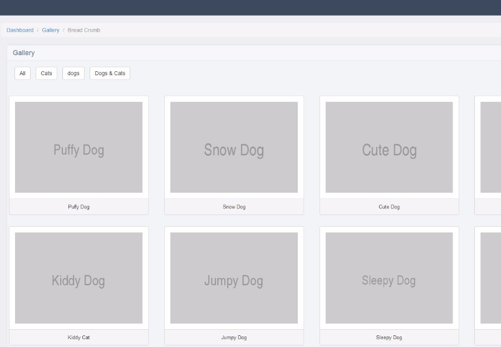Click the Cute Dog caption
Viewport: 501px width, 347px height.
389,207
